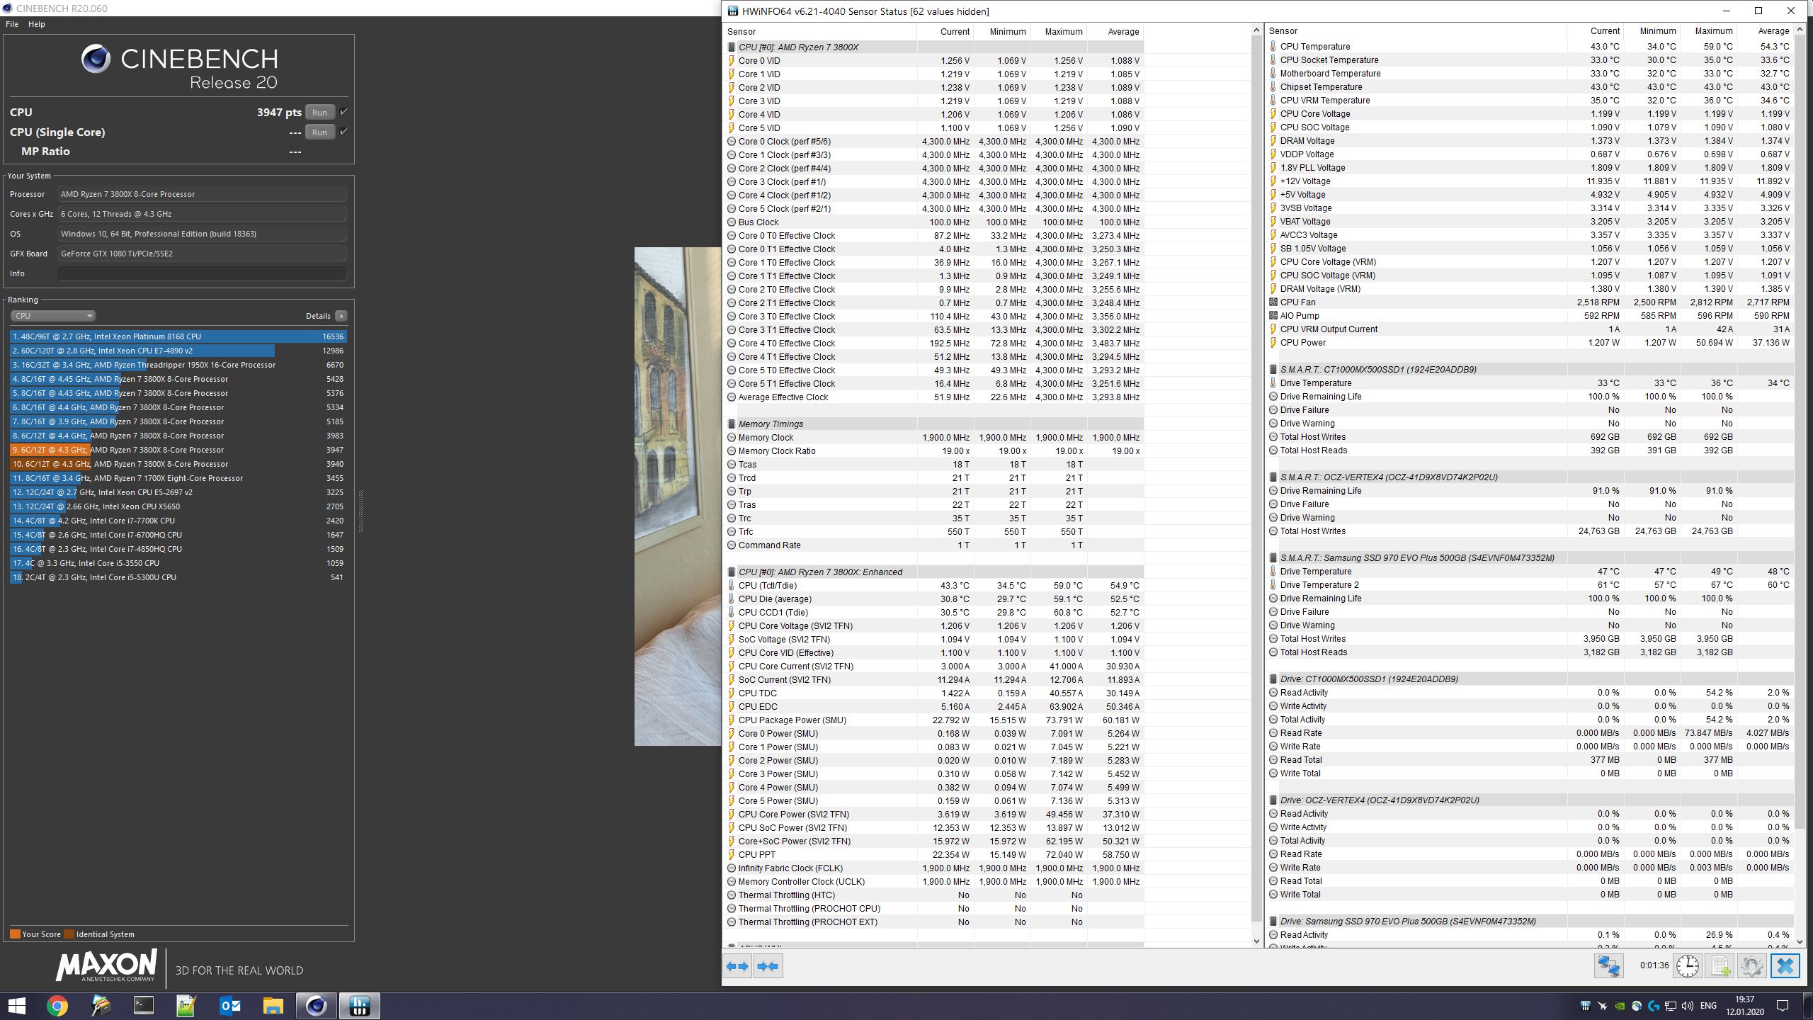Open the Cinebench File menu

[x=12, y=24]
